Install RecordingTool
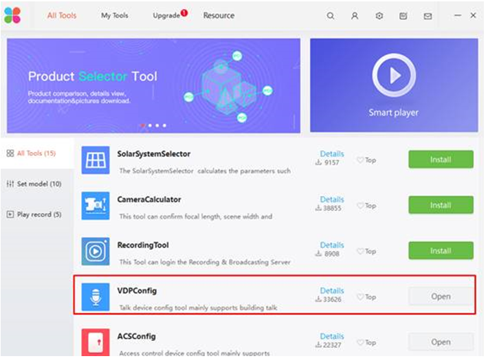488x363 pixels. (441, 251)
